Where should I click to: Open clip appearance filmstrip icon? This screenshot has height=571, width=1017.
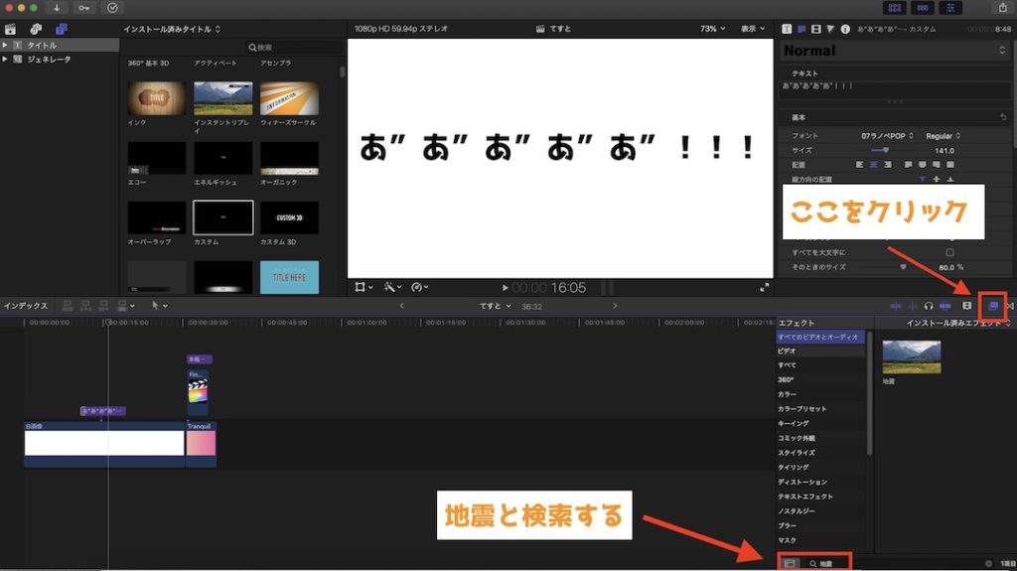(966, 306)
